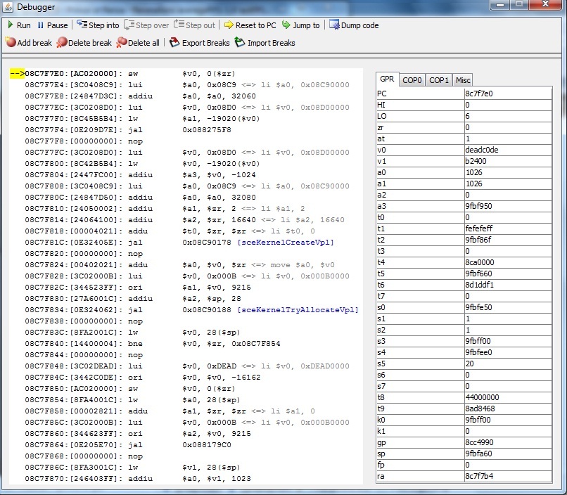Select the GPR registers tab
This screenshot has width=567, height=495.
[387, 79]
